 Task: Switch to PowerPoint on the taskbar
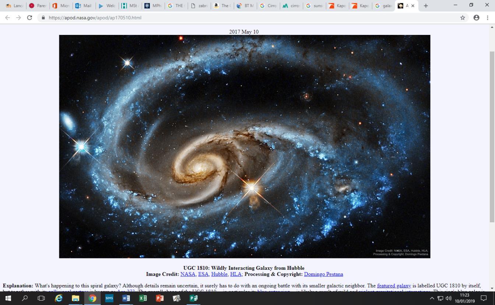[160, 298]
